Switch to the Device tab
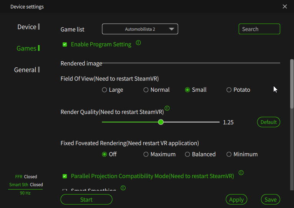Image resolution: width=294 pixels, height=208 pixels. click(27, 27)
